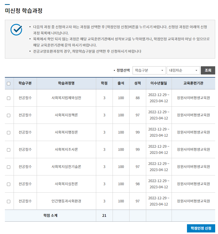Click 전공필수 in the 사회복지조사론 row
Image resolution: width=218 pixels, height=234 pixels.
[x=25, y=149]
